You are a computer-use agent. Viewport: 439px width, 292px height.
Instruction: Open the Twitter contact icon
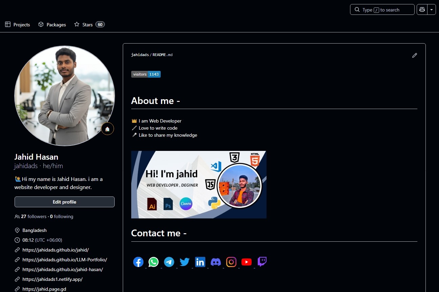[x=185, y=262]
